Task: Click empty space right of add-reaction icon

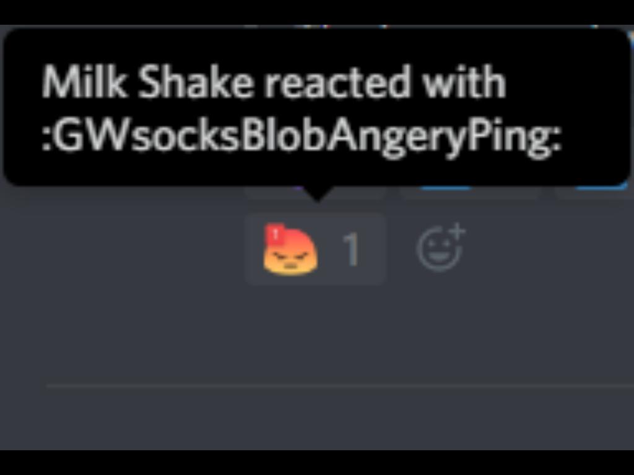Action: pyautogui.click(x=550, y=249)
